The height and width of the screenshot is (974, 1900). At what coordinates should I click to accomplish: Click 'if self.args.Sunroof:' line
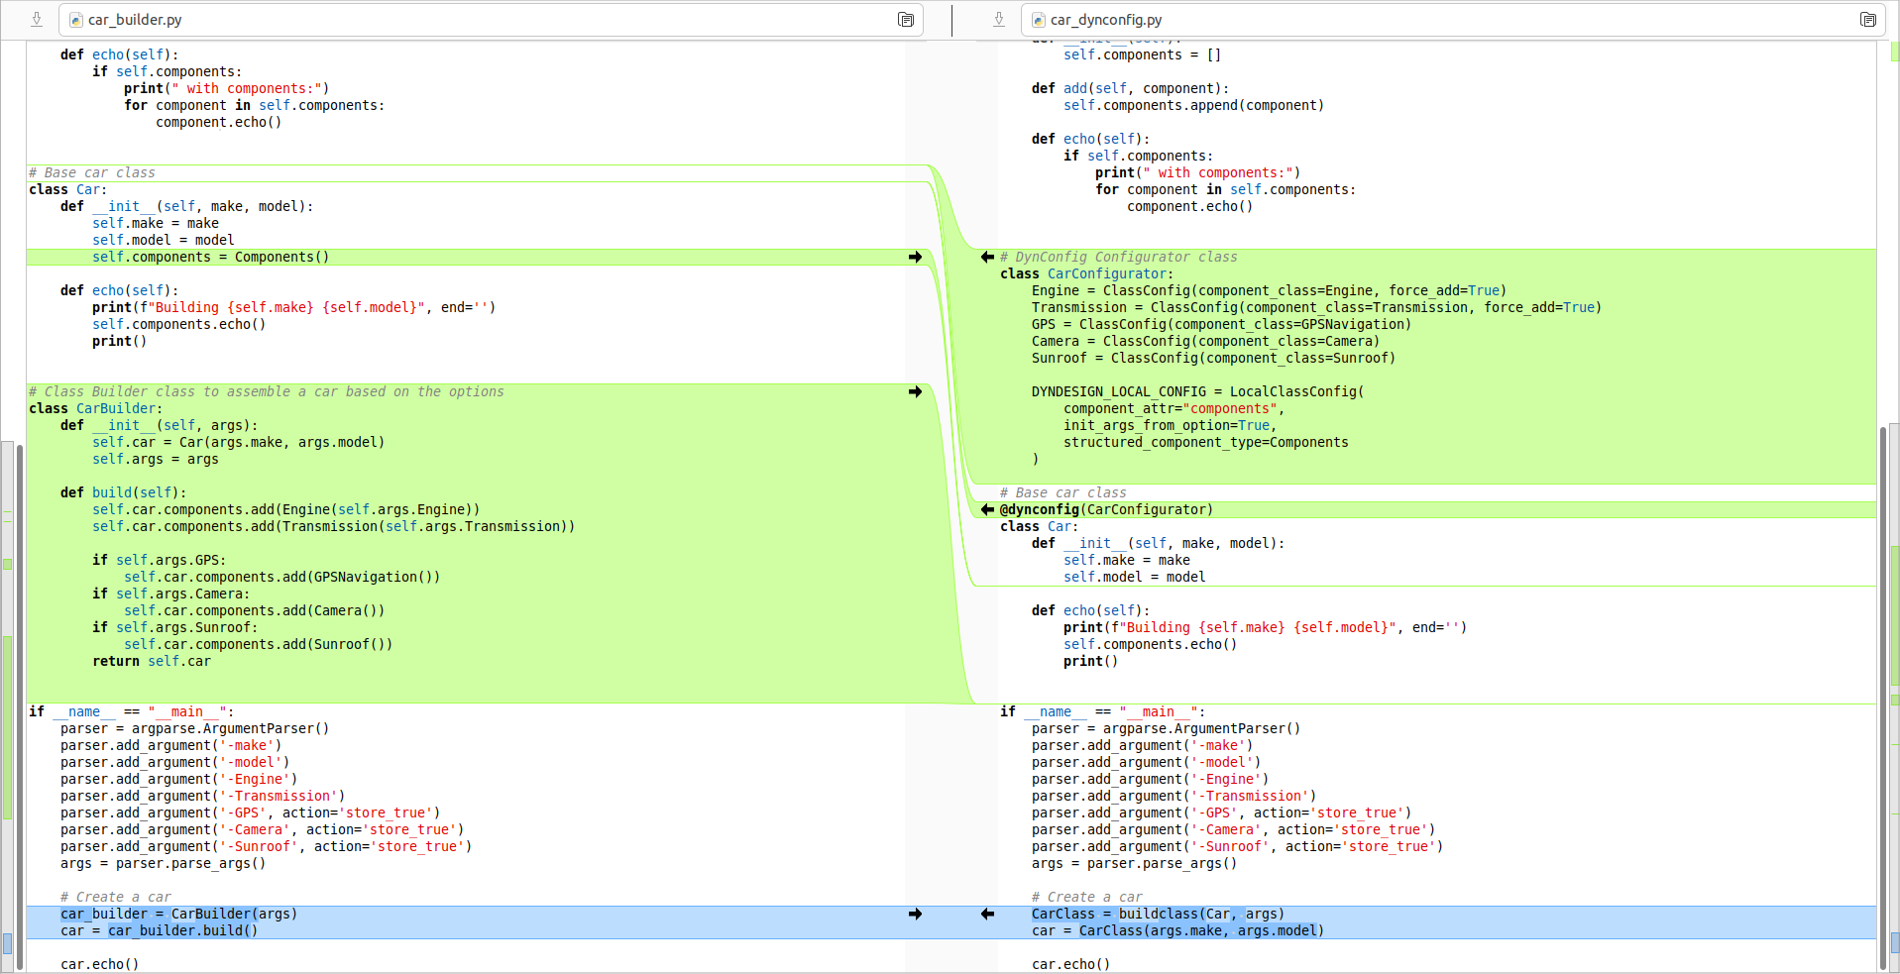point(174,627)
